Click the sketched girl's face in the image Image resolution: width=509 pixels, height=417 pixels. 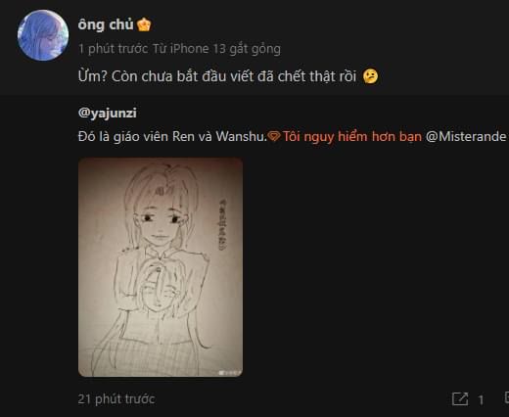[x=160, y=222]
